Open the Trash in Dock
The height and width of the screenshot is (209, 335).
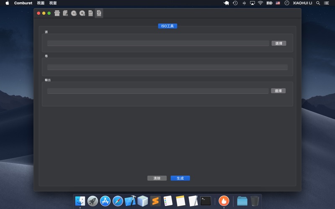tap(255, 201)
